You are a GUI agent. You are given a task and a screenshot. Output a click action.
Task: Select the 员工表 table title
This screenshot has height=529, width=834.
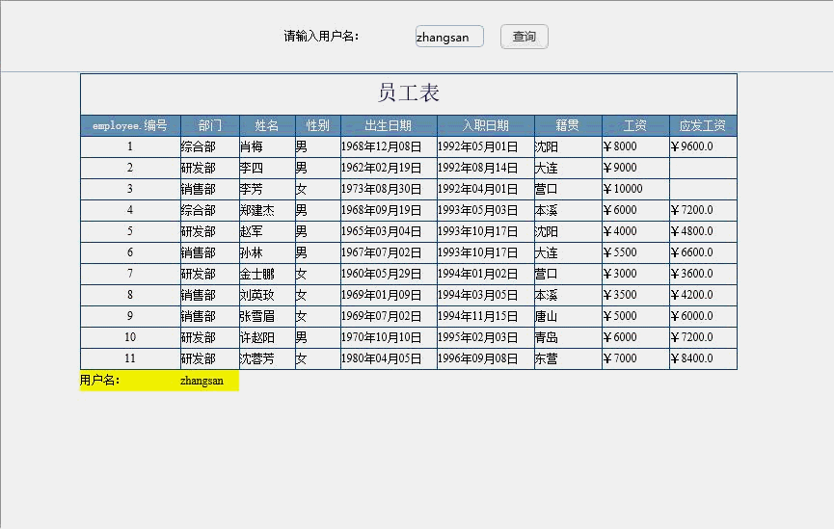coord(409,93)
